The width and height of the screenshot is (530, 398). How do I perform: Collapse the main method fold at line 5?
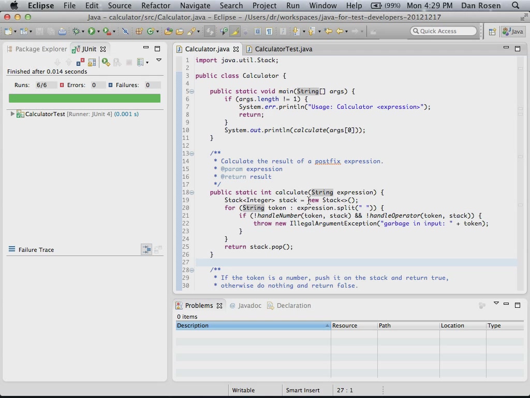[x=192, y=91]
